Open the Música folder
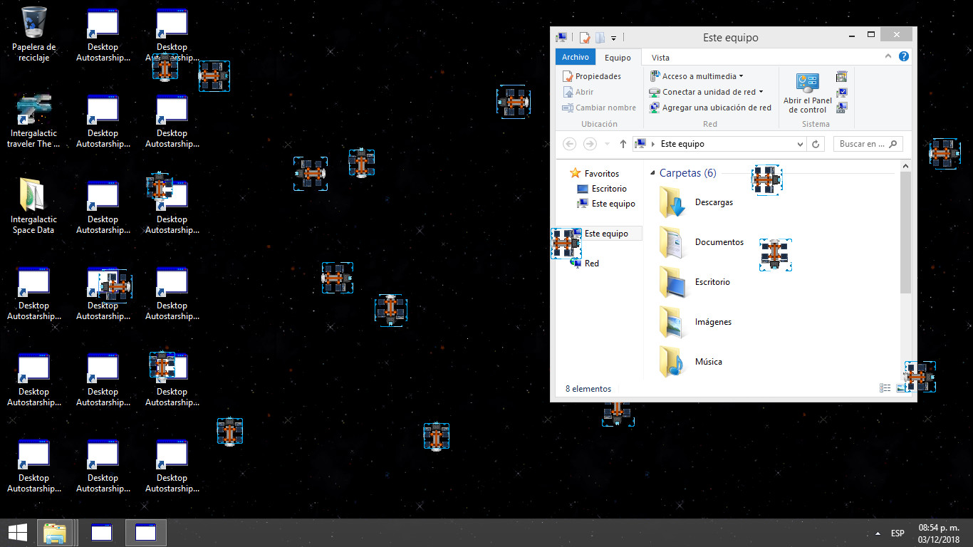Image resolution: width=973 pixels, height=547 pixels. coord(709,361)
